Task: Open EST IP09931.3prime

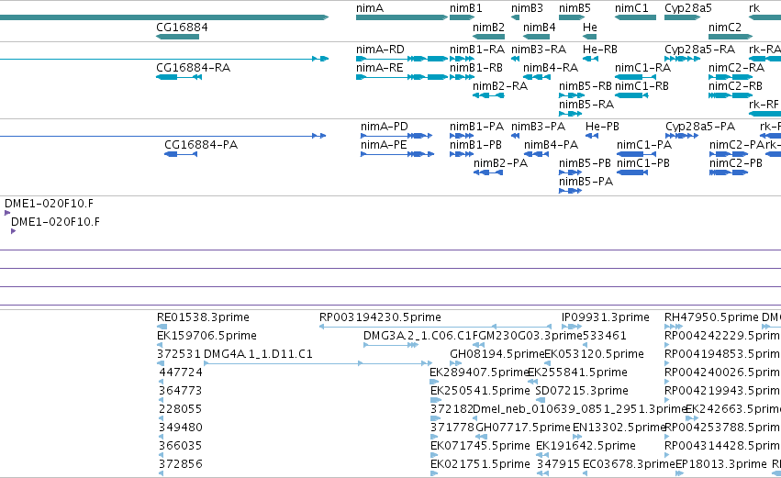Action: coord(605,317)
